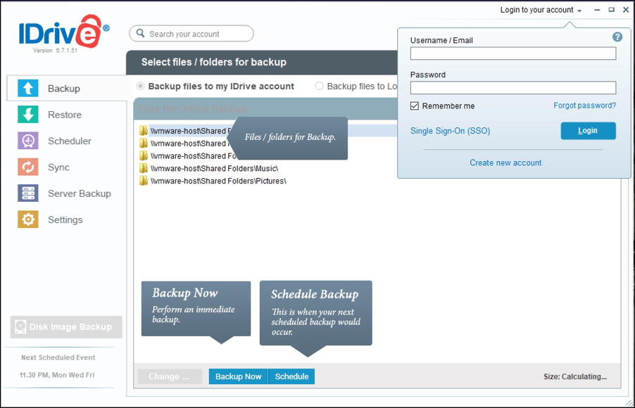Click the Pictures folder icon
Image resolution: width=635 pixels, height=408 pixels.
click(x=143, y=181)
